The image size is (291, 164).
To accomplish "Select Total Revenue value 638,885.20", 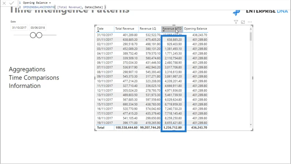I will tap(130, 40).
